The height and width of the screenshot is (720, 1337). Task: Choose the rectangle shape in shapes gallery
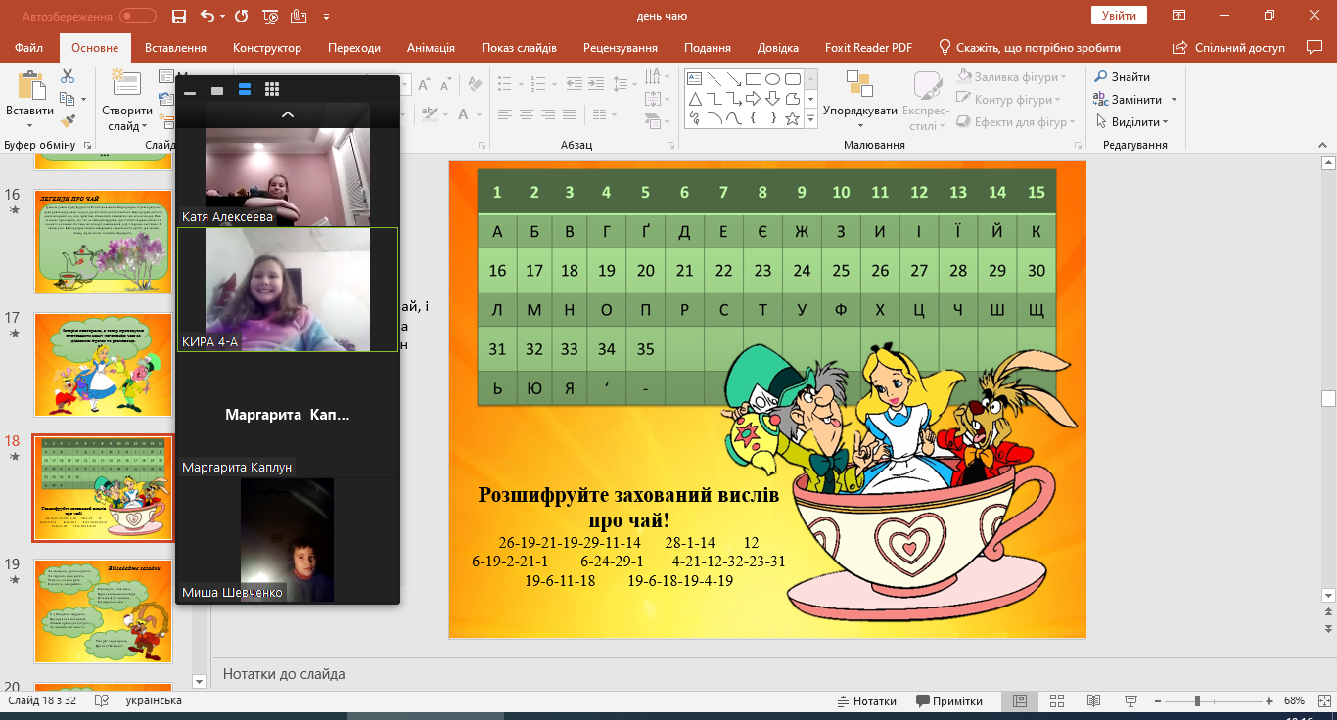point(753,79)
